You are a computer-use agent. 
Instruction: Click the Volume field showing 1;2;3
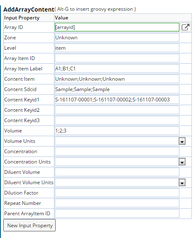(x=117, y=131)
